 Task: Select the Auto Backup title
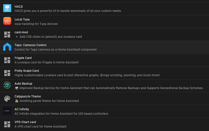[23, 84]
